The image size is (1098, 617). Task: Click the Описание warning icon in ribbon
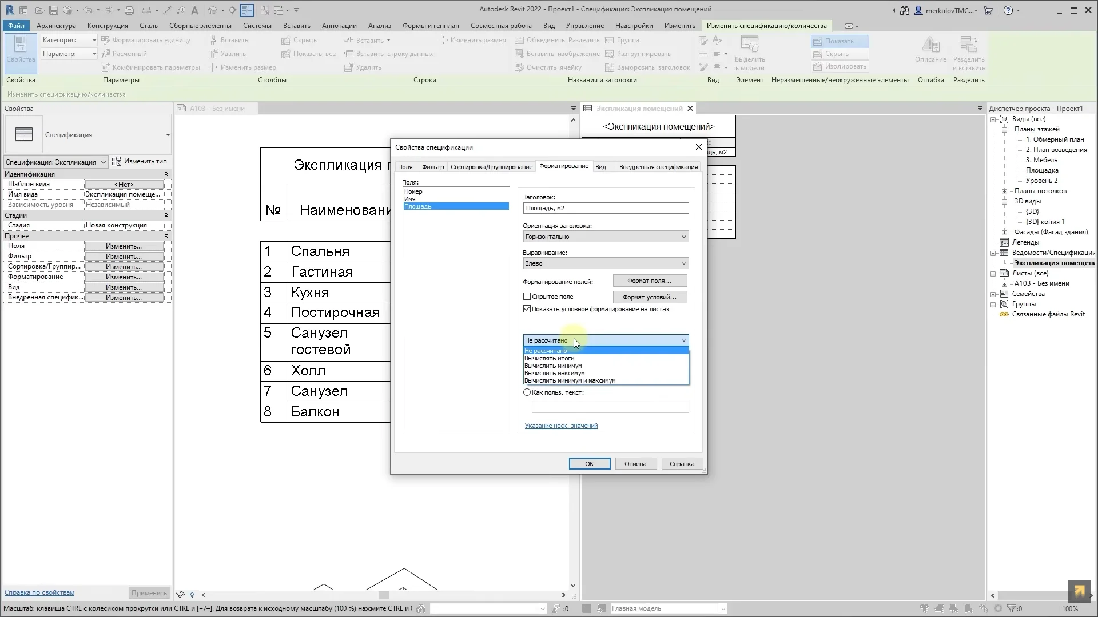click(930, 50)
